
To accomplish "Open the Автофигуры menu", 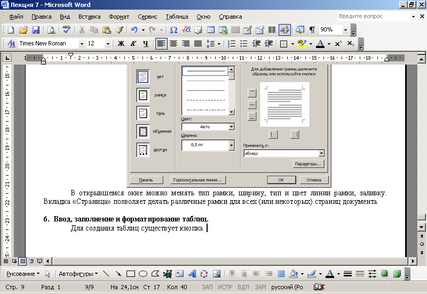I will pyautogui.click(x=78, y=274).
